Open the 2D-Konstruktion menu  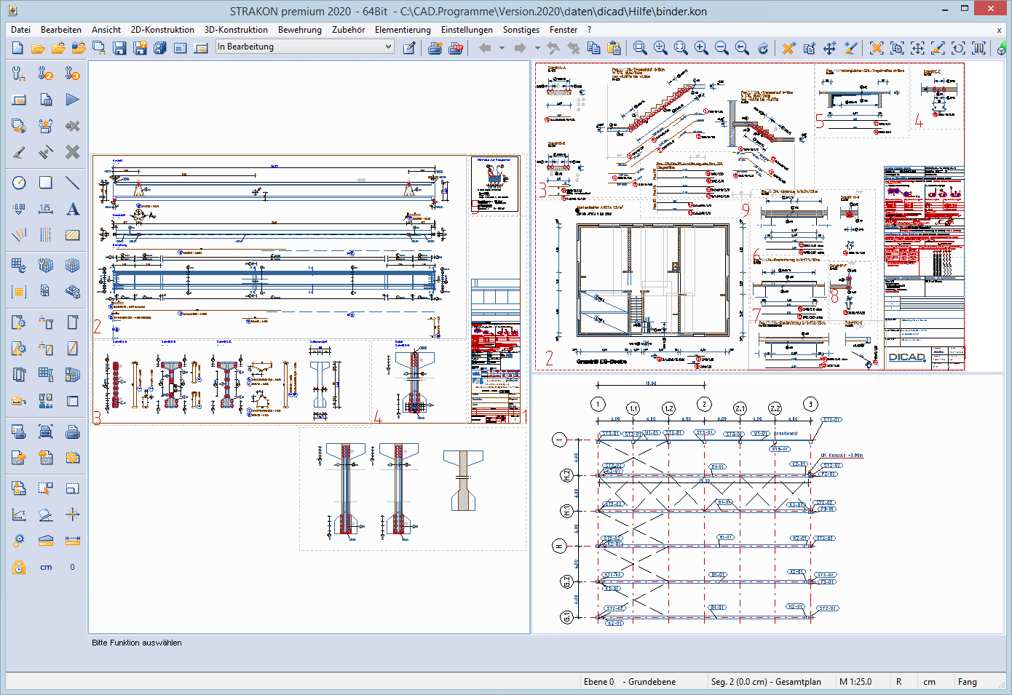tap(162, 30)
